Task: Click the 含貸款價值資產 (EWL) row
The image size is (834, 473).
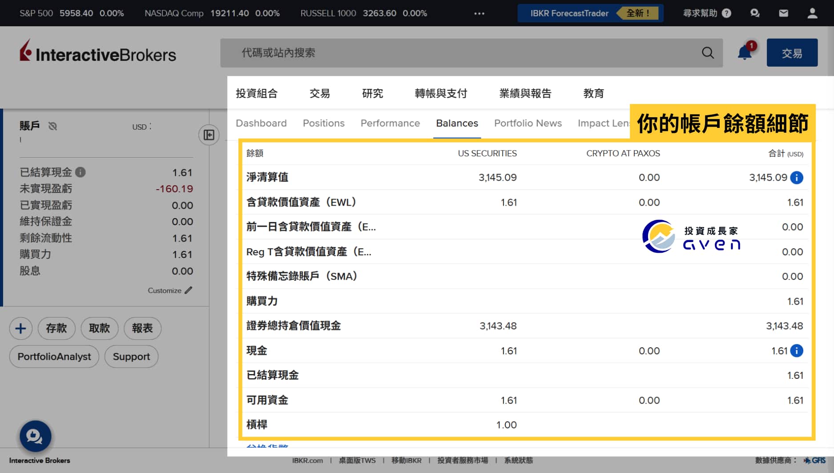Action: click(524, 202)
